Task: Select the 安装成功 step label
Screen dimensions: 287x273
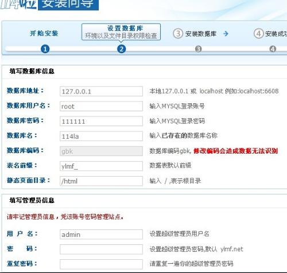Action: click(276, 34)
